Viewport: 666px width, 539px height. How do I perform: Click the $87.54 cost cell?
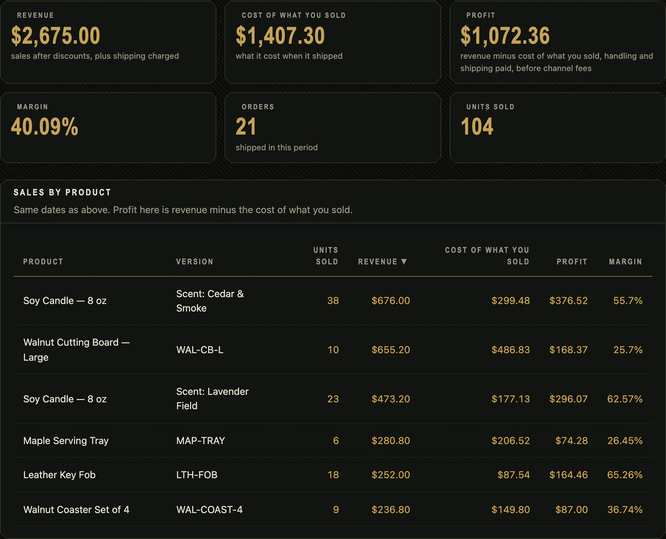click(x=513, y=475)
